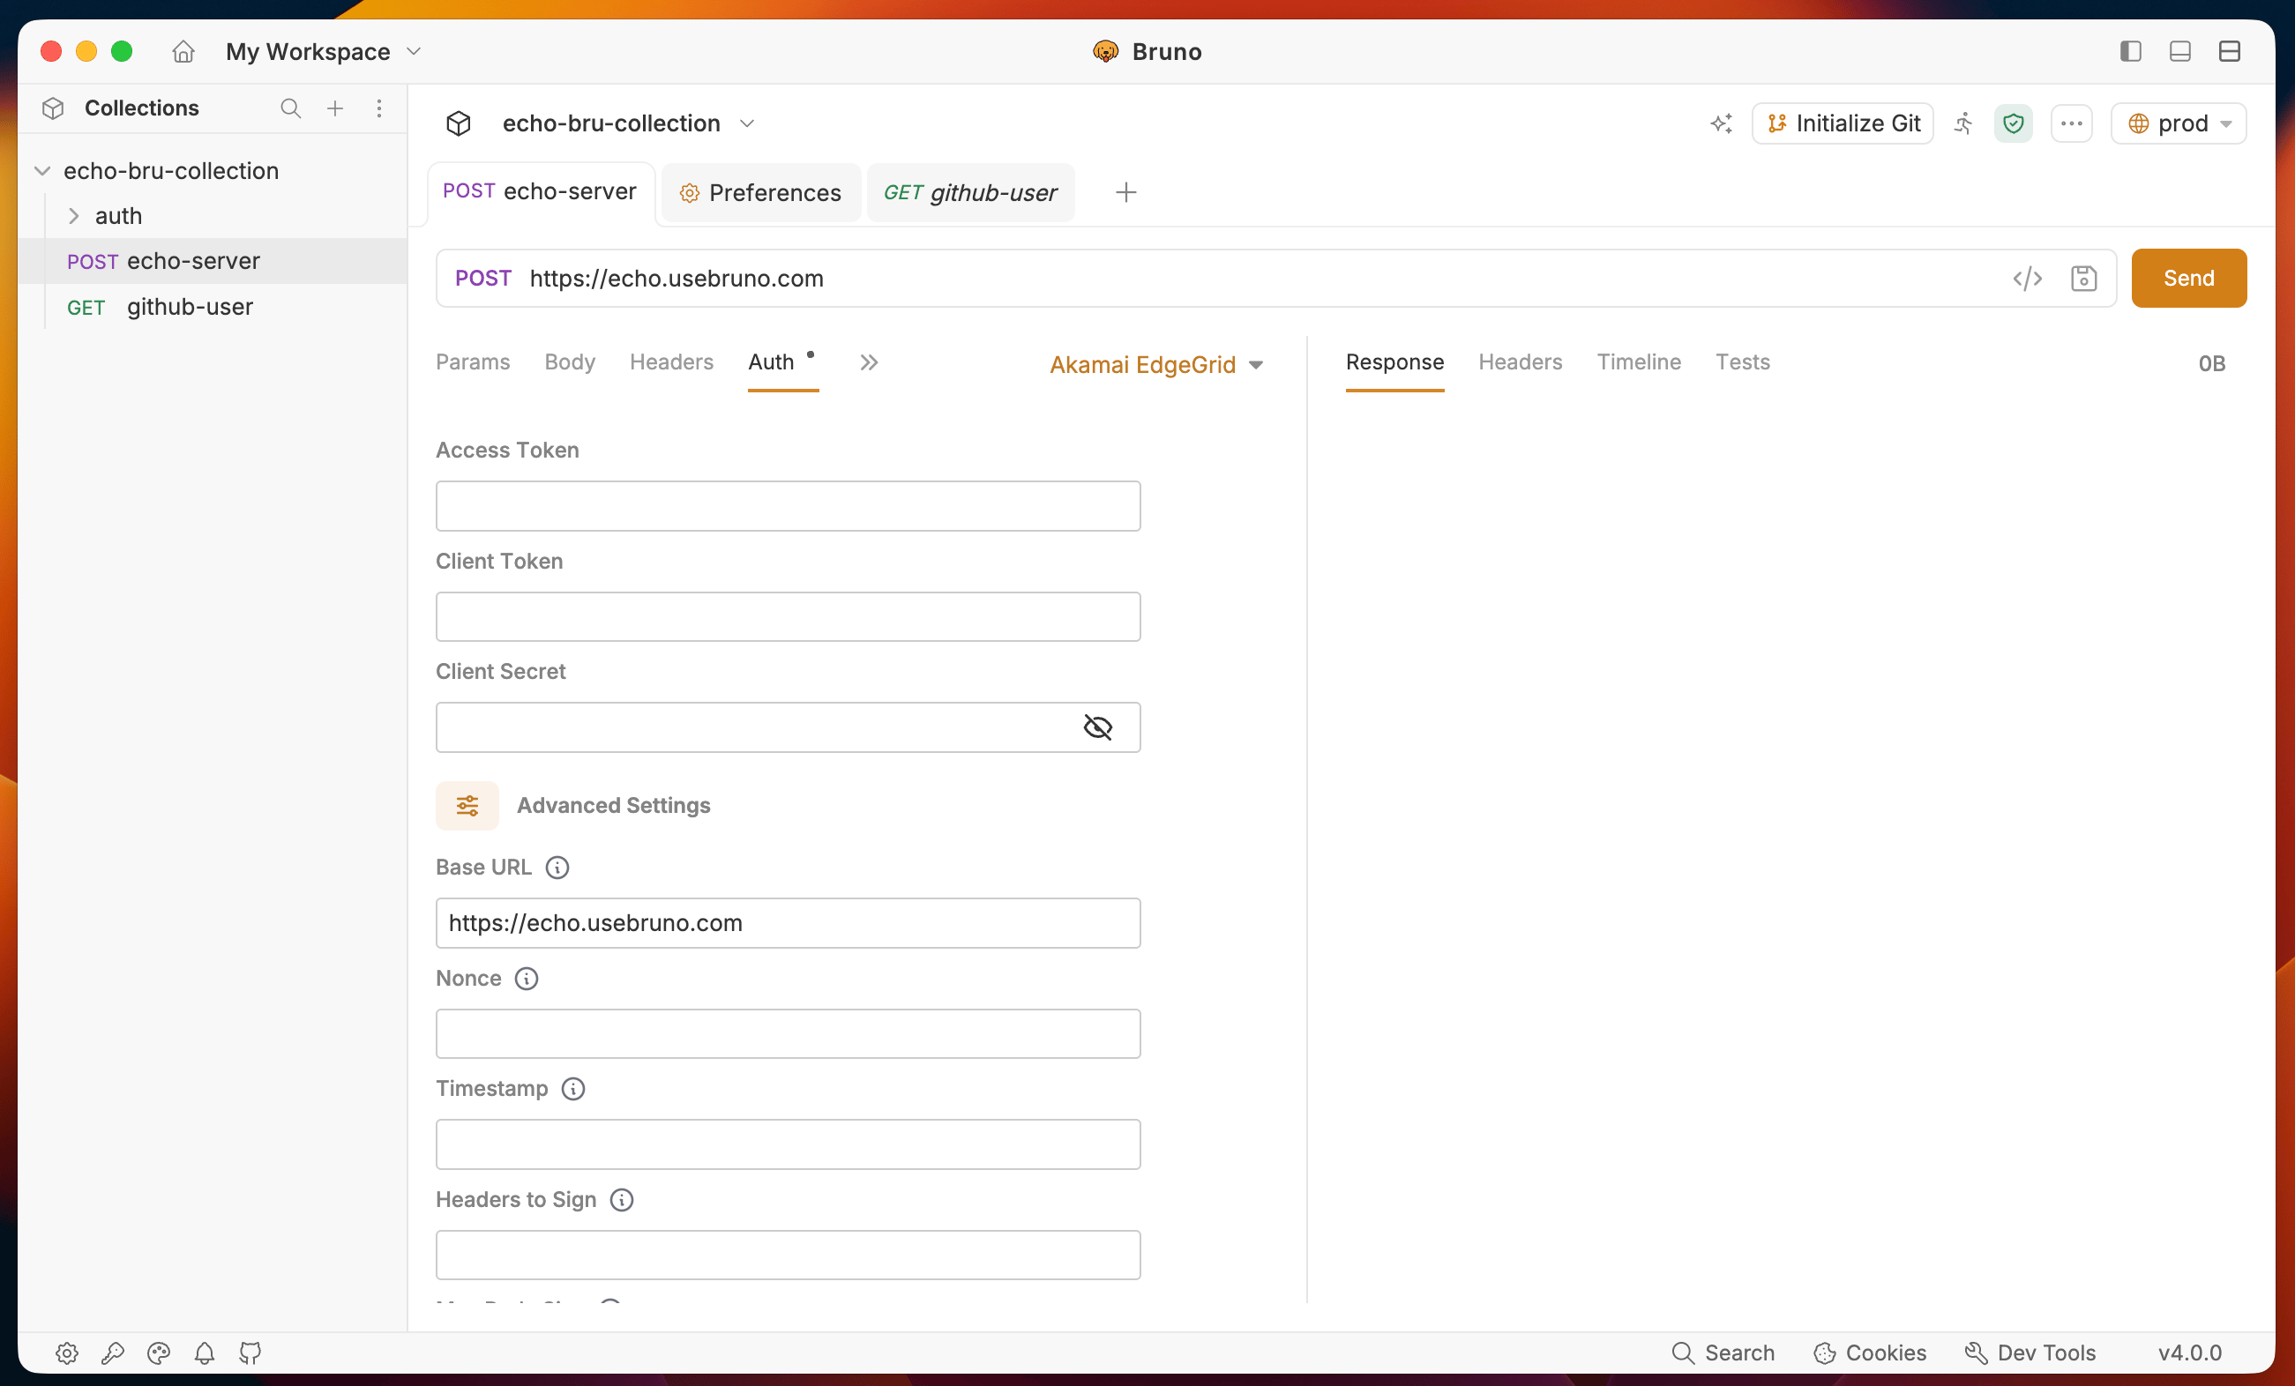This screenshot has height=1386, width=2295.
Task: Edit the https://echo.usebruno.com request URL
Action: coord(677,279)
